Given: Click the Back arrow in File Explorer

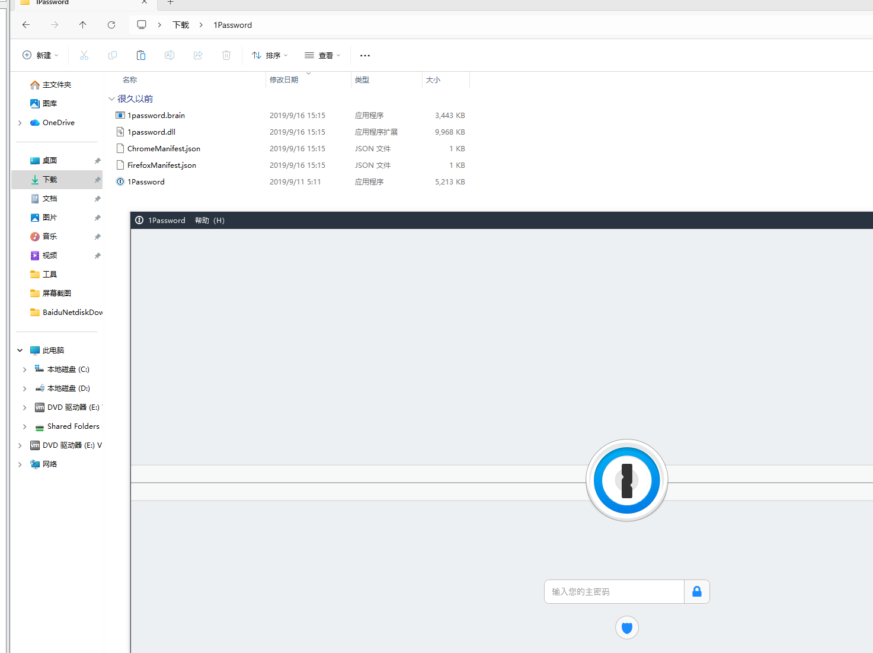Looking at the screenshot, I should tap(26, 25).
